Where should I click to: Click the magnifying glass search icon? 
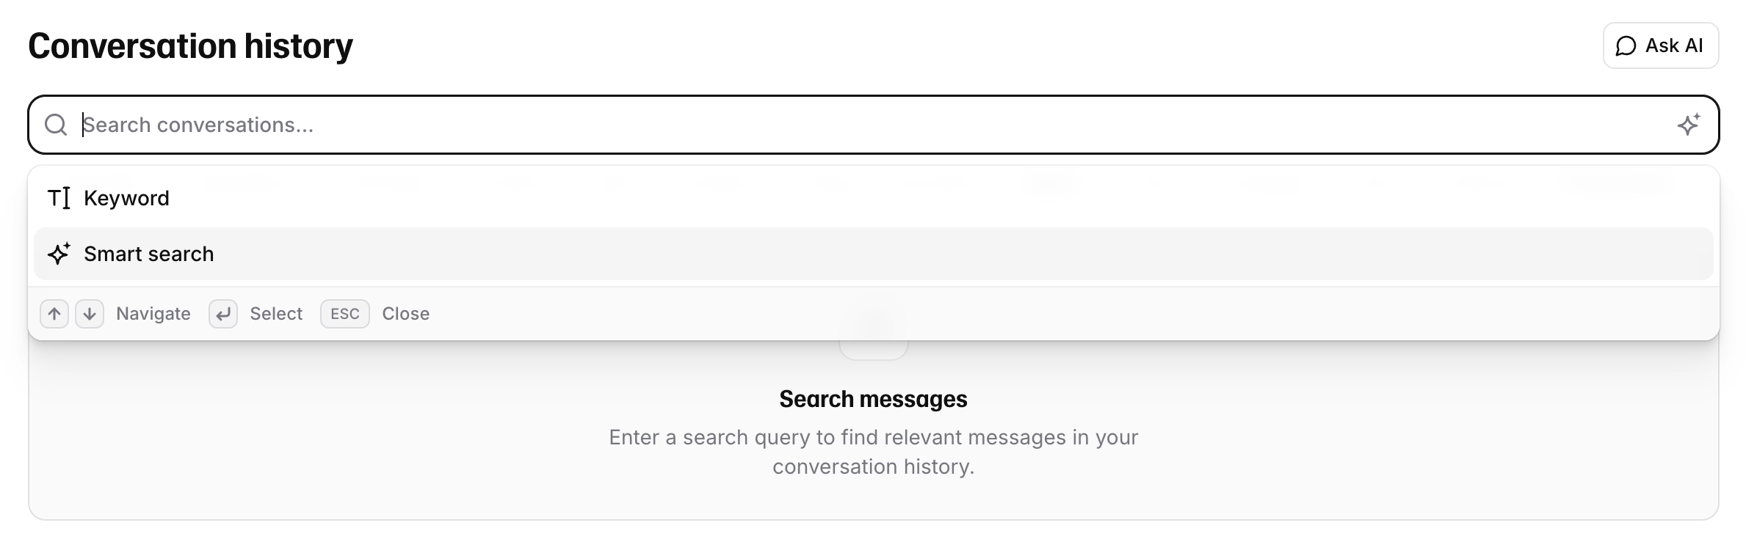click(x=56, y=124)
